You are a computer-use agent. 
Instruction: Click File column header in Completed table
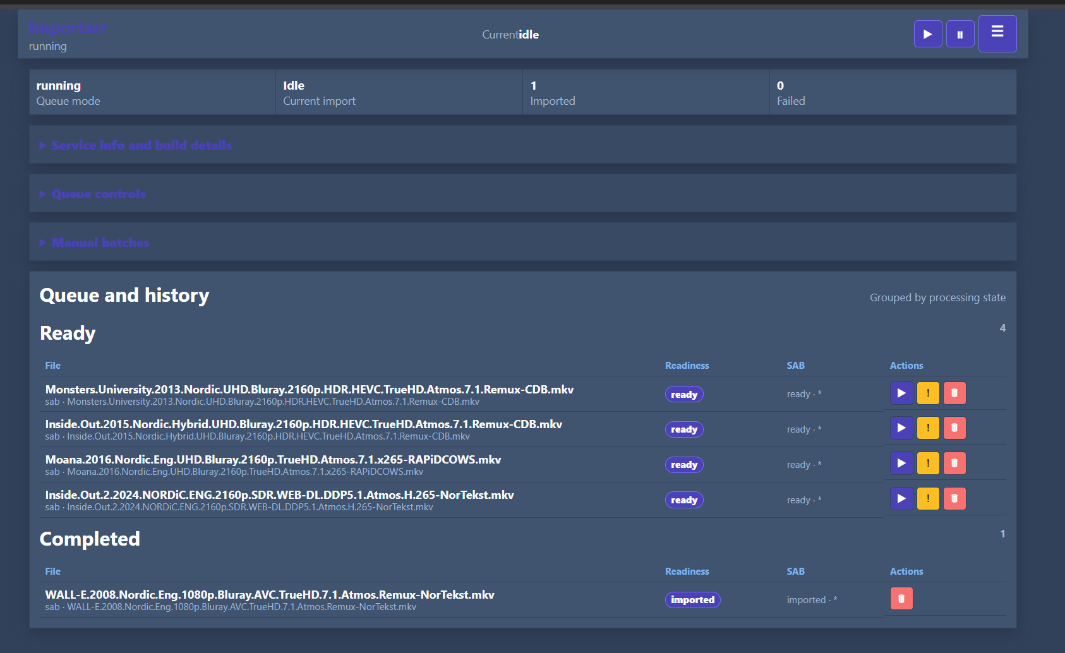pyautogui.click(x=53, y=572)
